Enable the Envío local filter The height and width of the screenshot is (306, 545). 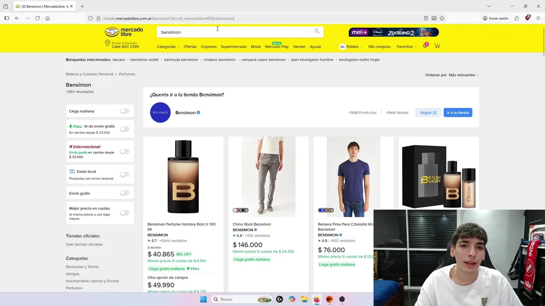(124, 174)
